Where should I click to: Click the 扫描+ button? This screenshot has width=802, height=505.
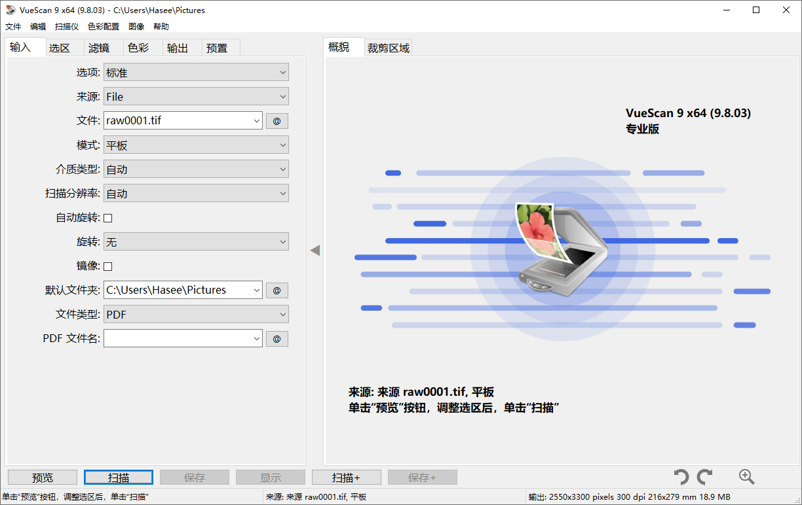[x=347, y=478]
